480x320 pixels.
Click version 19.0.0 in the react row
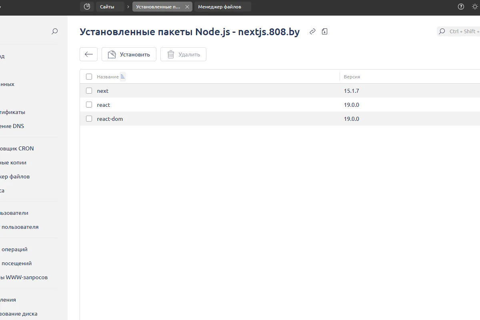[x=352, y=105]
